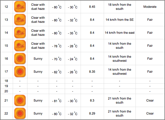This screenshot has height=120, width=165.
Task: Select the -24 °C temperature on day 16
Action: coord(73,59)
